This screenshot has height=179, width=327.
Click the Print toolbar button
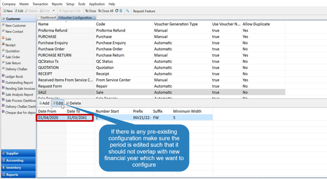pos(45,11)
